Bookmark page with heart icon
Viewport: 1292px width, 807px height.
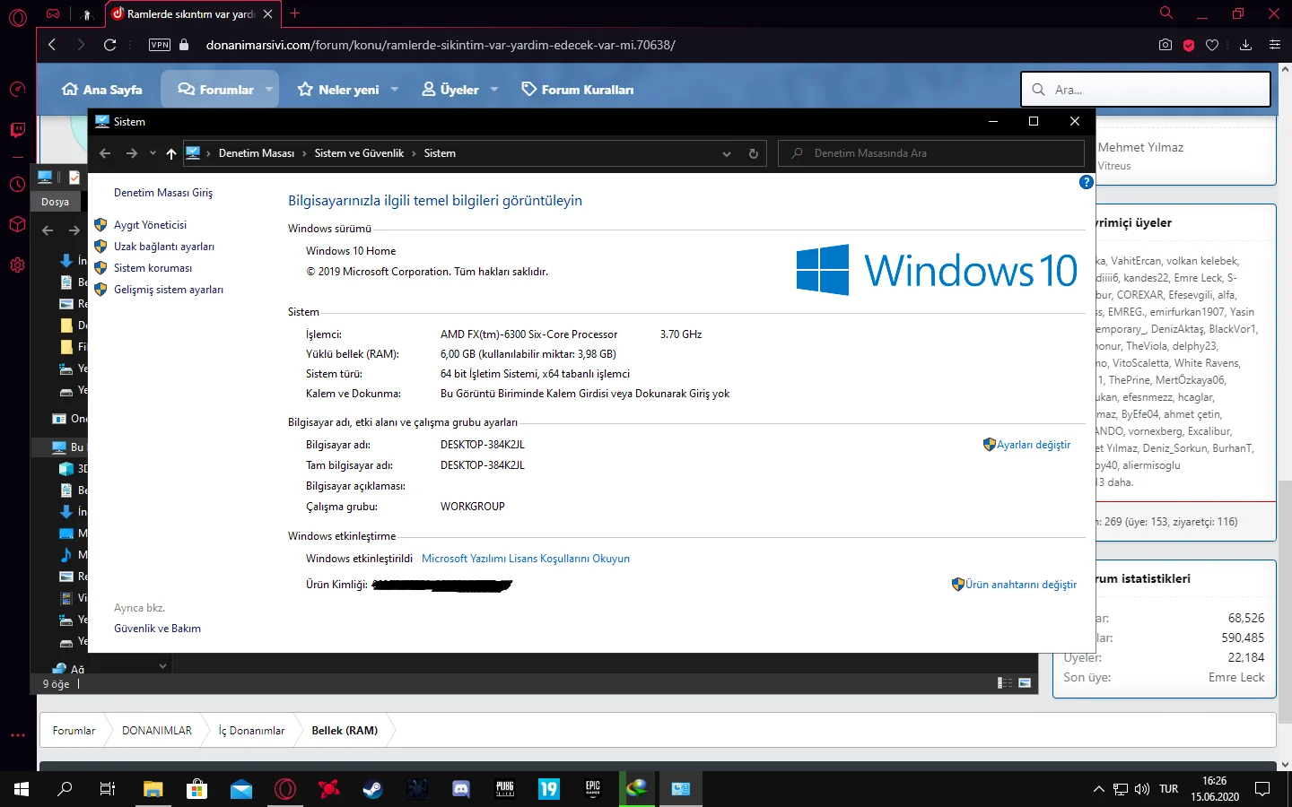(x=1212, y=45)
